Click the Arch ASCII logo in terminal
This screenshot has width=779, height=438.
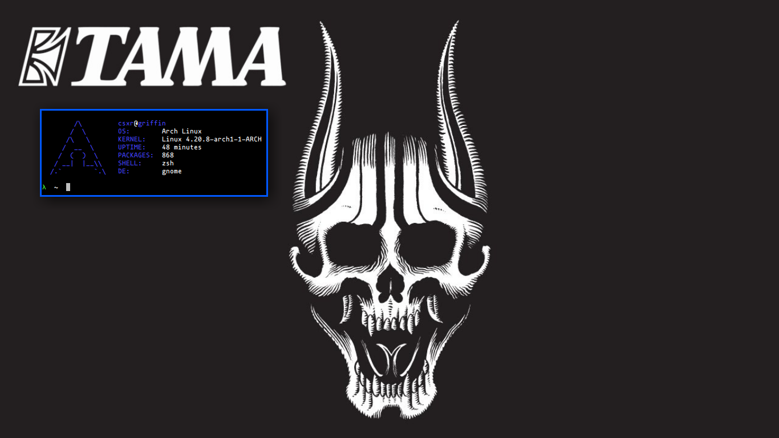(x=78, y=147)
